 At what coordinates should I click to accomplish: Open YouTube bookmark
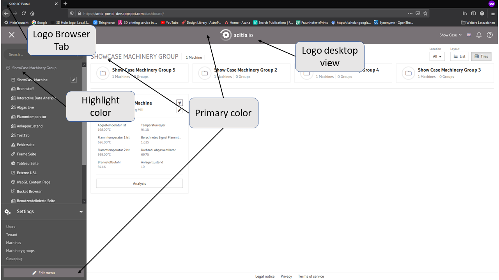169,23
